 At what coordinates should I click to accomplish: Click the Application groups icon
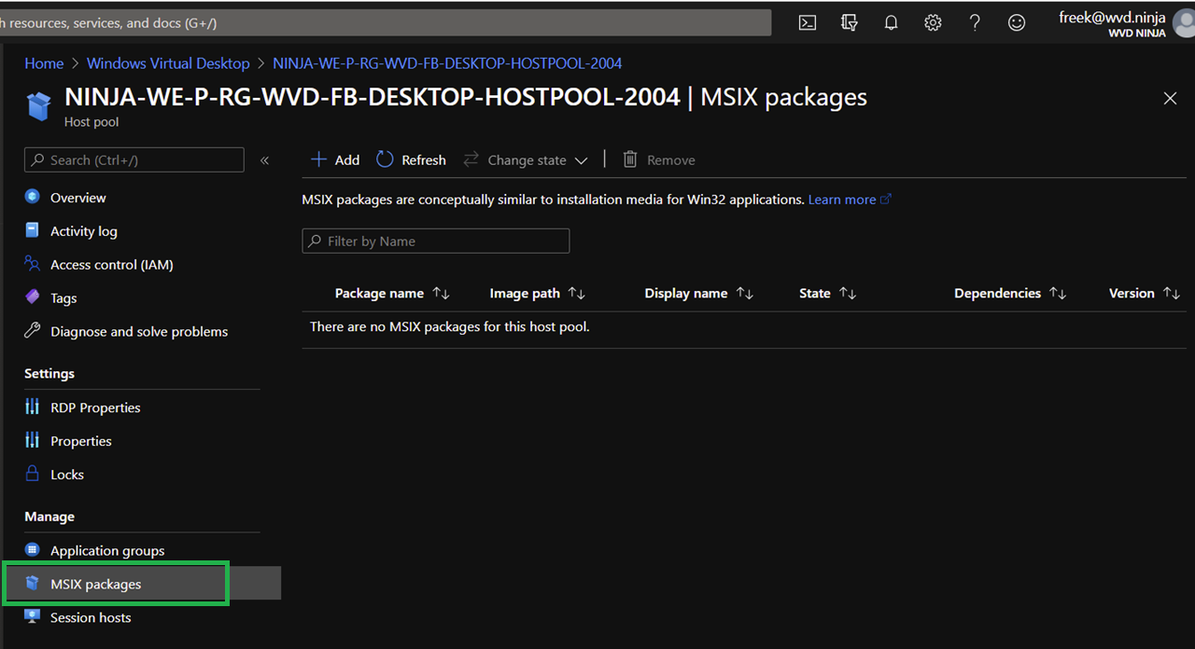33,550
